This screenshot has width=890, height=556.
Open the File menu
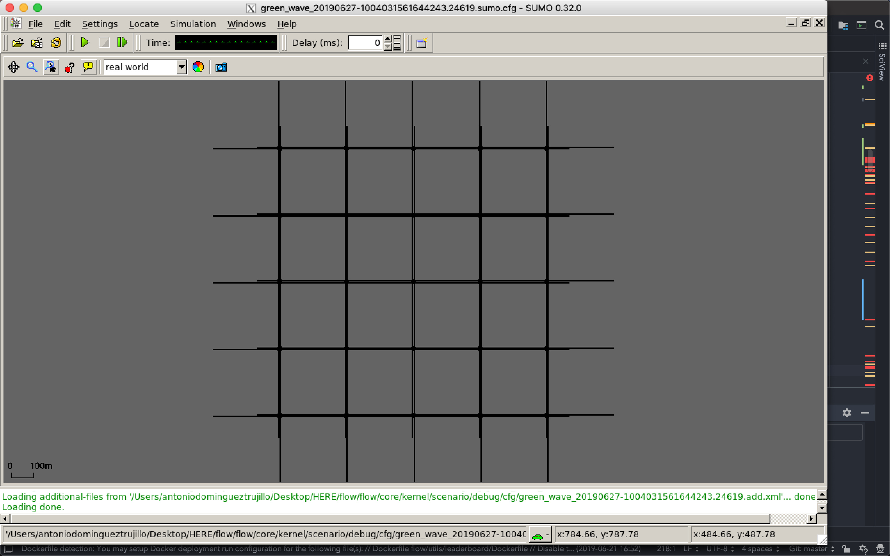click(35, 24)
